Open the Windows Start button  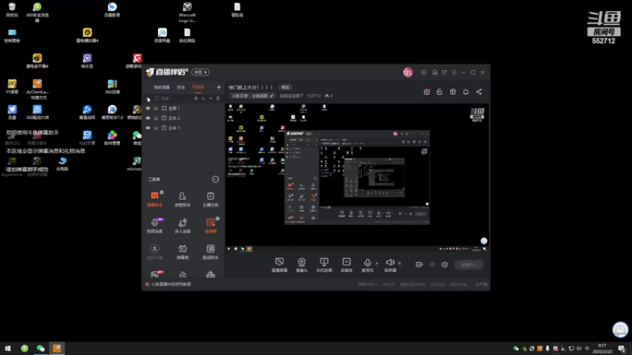8,349
